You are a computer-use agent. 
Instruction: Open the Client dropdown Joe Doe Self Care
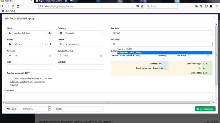[30, 33]
